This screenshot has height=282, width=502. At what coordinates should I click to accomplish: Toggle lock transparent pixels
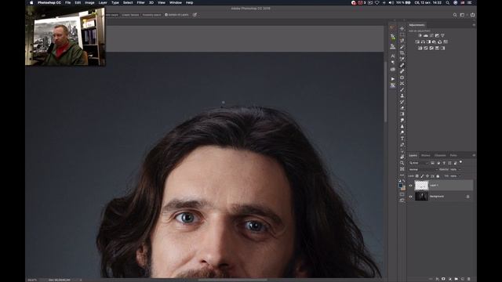(x=417, y=175)
